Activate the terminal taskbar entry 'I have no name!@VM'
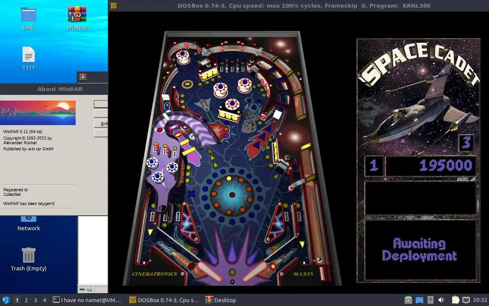 click(87, 300)
